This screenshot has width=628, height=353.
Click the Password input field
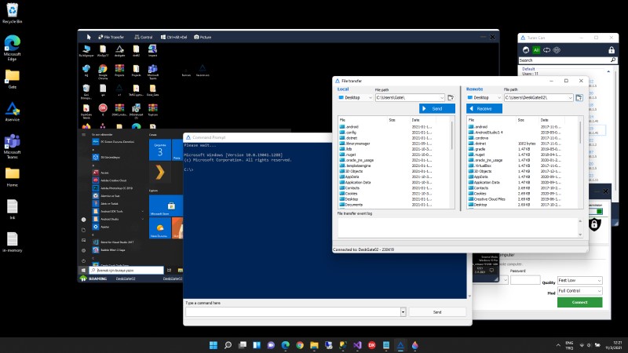coord(525,280)
